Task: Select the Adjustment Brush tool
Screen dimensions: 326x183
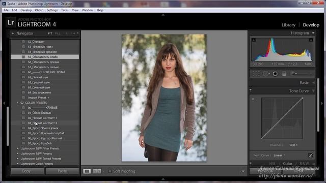Action: coord(302,74)
